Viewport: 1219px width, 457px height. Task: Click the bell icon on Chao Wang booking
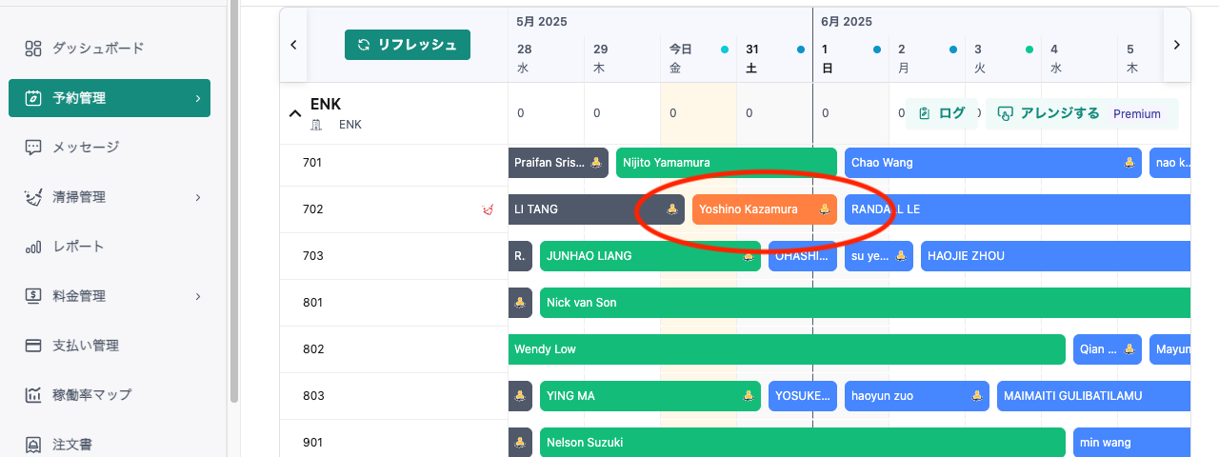1129,163
